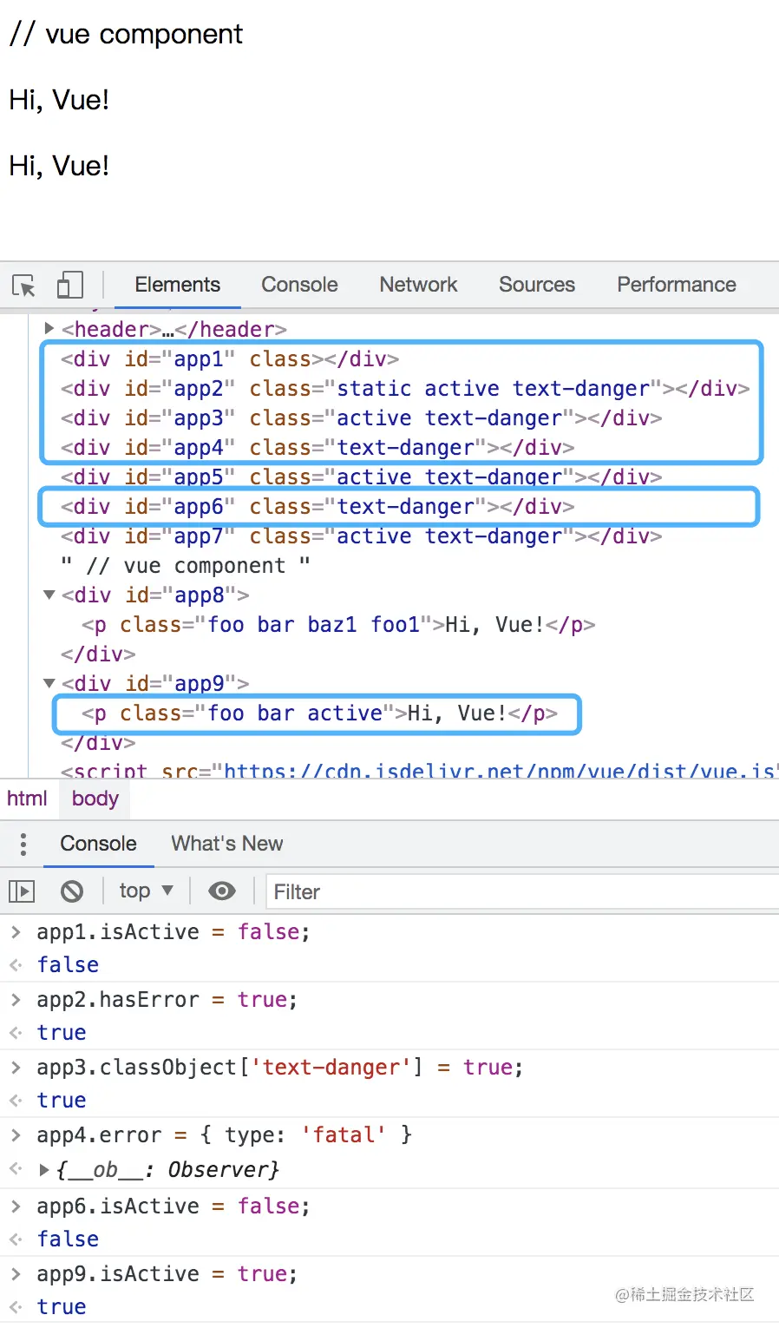This screenshot has height=1328, width=779.
Task: Expand the header element node
Action: click(x=49, y=329)
